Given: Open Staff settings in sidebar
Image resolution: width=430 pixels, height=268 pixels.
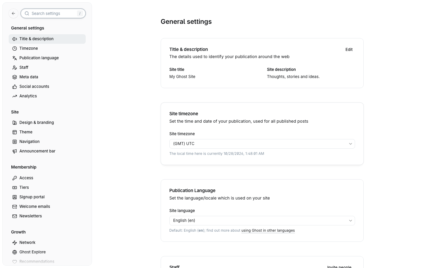Looking at the screenshot, I should [47, 68].
